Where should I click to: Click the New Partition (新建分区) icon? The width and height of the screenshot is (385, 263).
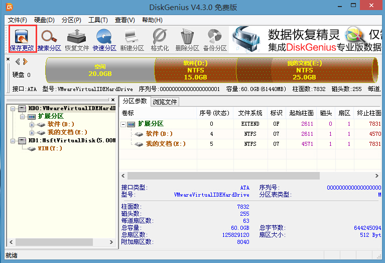click(x=132, y=39)
